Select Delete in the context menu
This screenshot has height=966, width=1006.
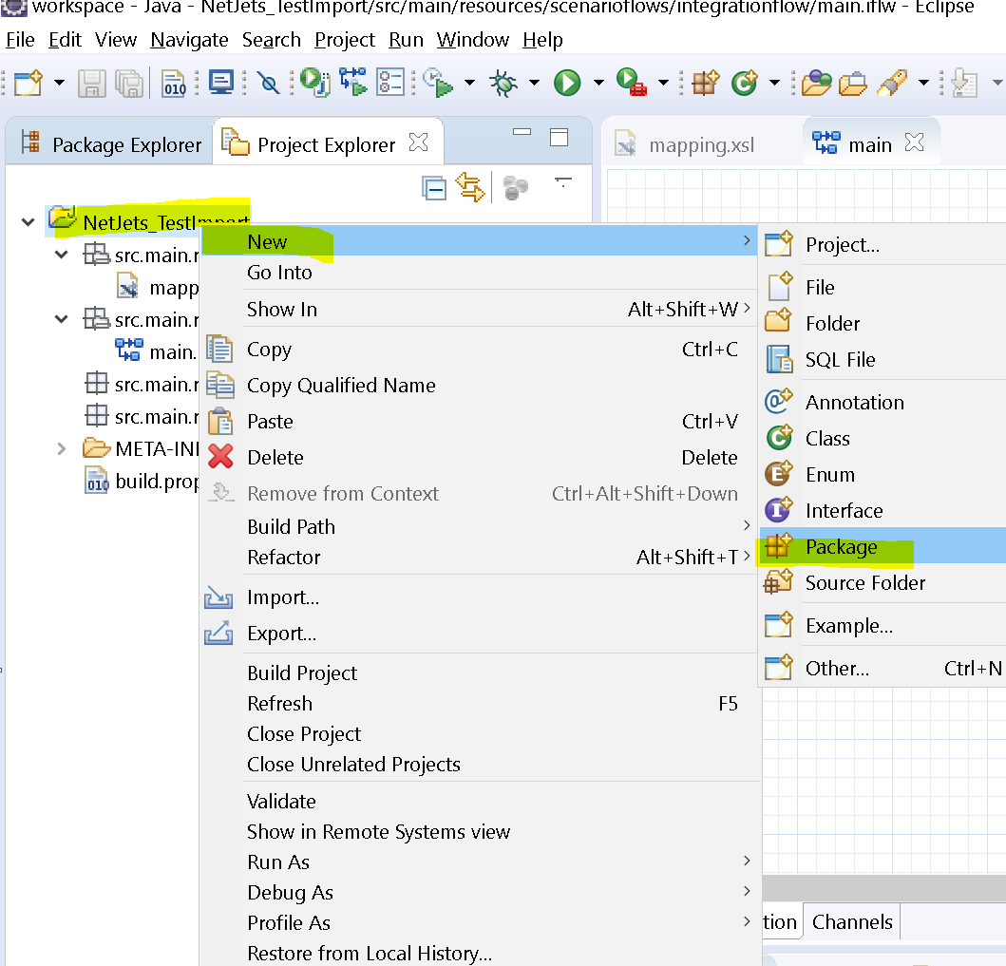[479, 457]
